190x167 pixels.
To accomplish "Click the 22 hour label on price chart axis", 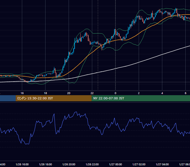I will click(x=92, y=93).
